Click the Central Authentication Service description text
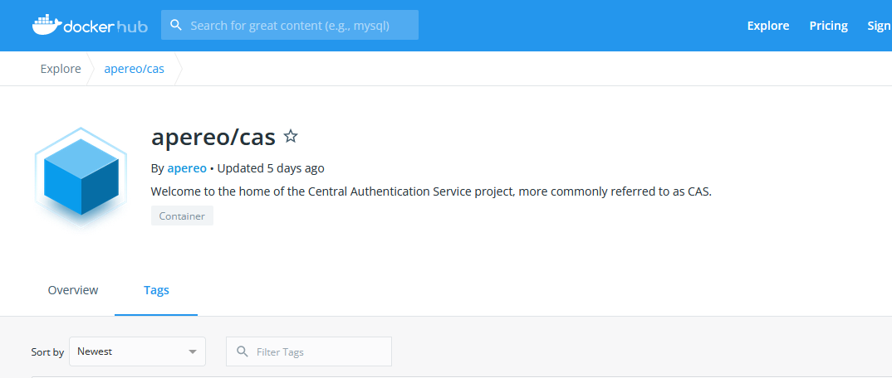 coord(431,191)
